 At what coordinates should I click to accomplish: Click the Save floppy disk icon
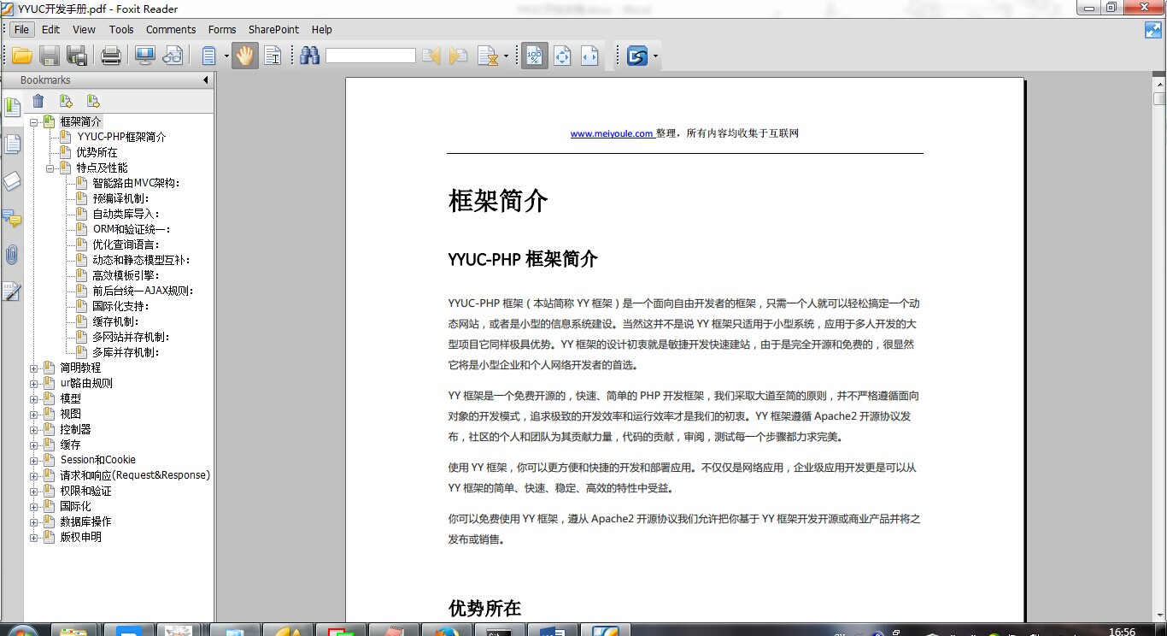tap(50, 56)
